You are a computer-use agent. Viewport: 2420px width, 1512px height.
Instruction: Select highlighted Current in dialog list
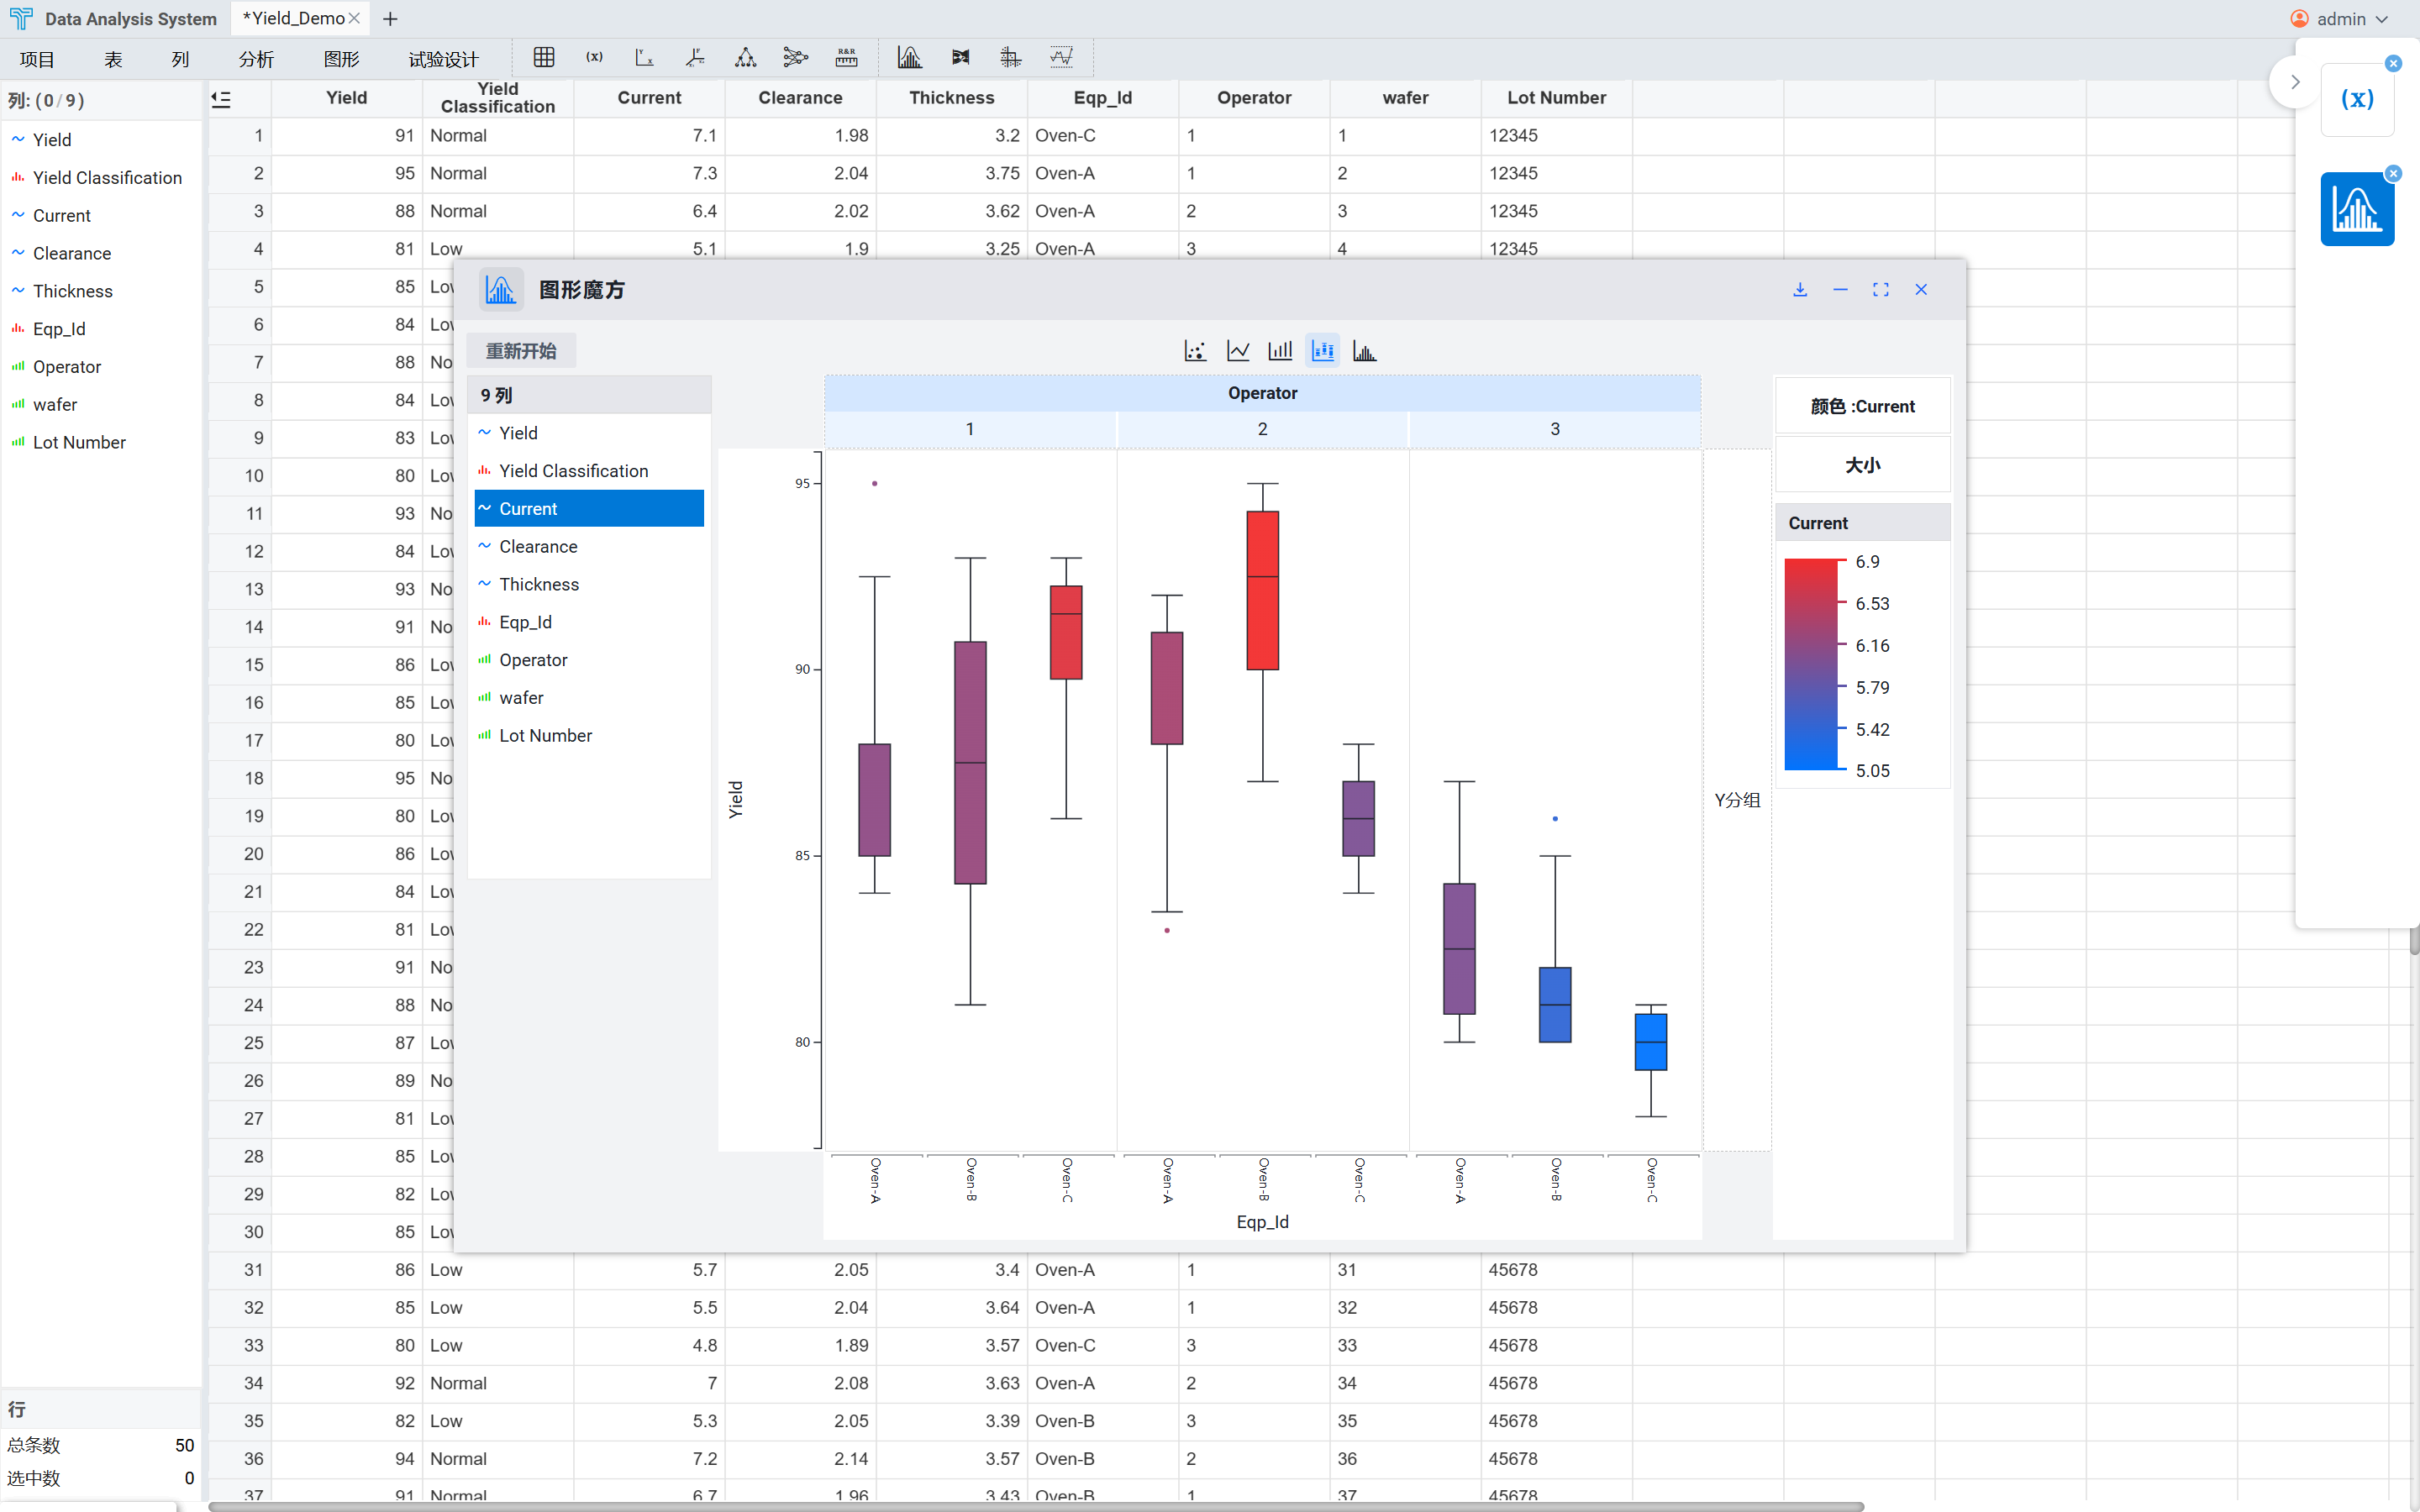[589, 509]
